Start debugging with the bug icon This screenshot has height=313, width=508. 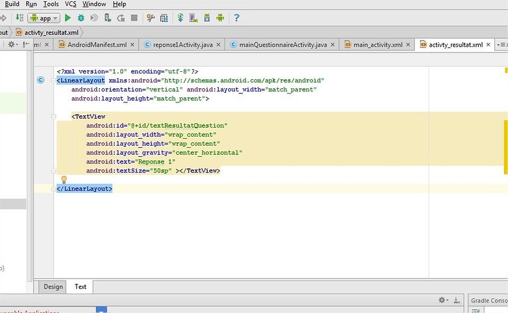[81, 17]
